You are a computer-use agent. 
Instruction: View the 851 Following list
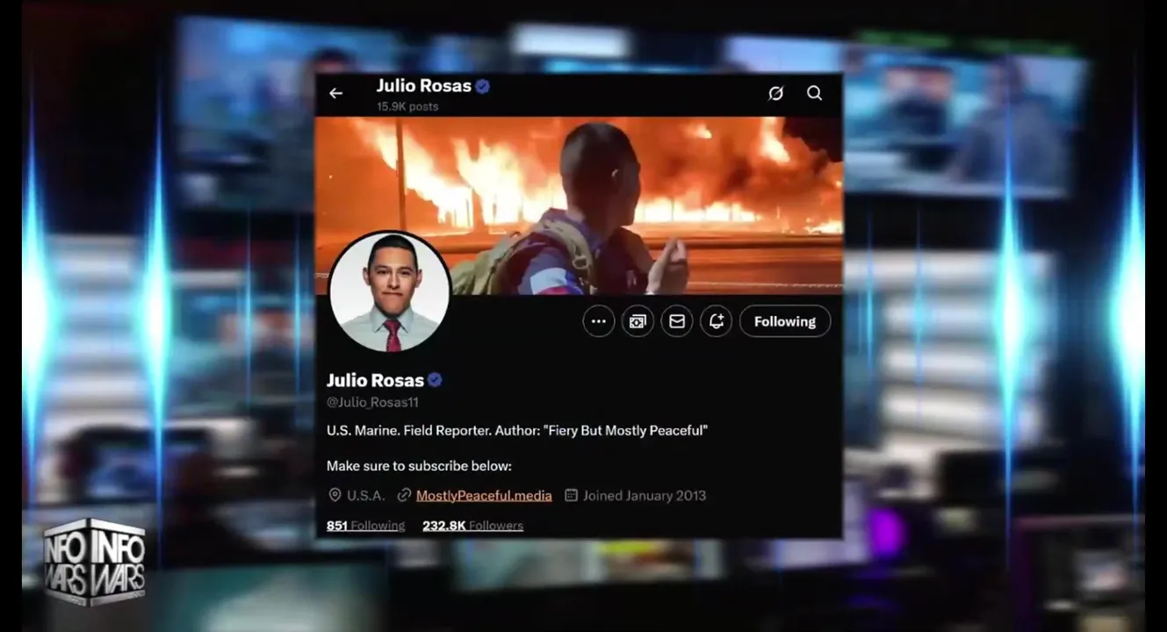coord(365,526)
